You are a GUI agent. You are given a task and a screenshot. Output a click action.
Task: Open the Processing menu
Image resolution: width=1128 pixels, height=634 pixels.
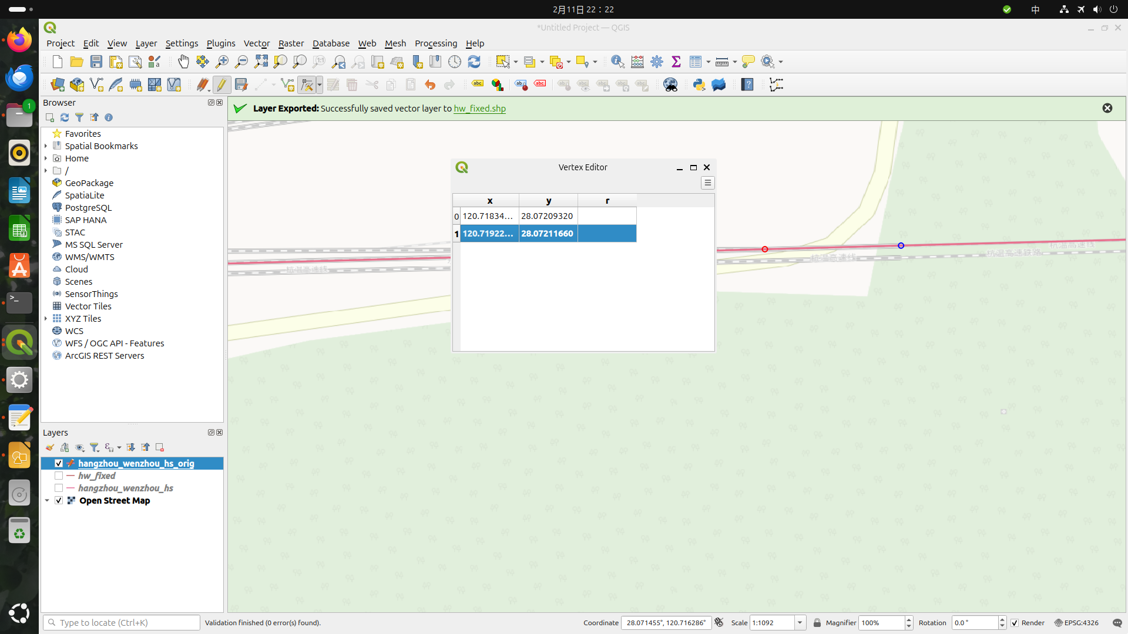coord(435,43)
